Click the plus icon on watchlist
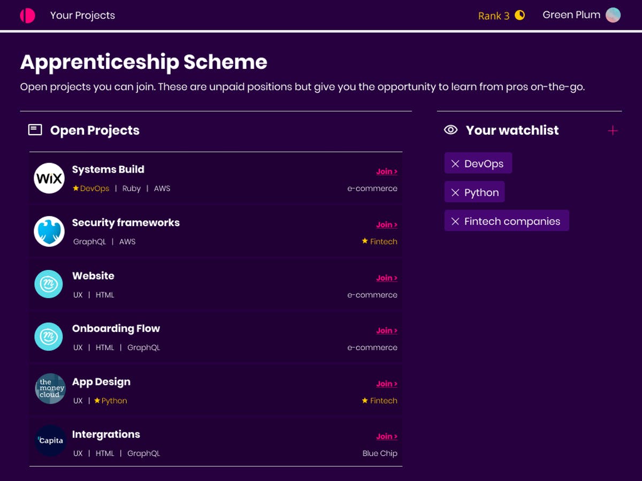Viewport: 642px width, 481px height. pos(613,130)
